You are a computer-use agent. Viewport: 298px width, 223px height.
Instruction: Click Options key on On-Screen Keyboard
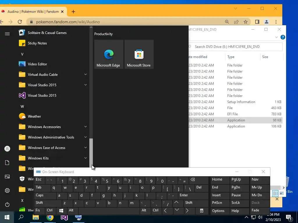(x=220, y=211)
